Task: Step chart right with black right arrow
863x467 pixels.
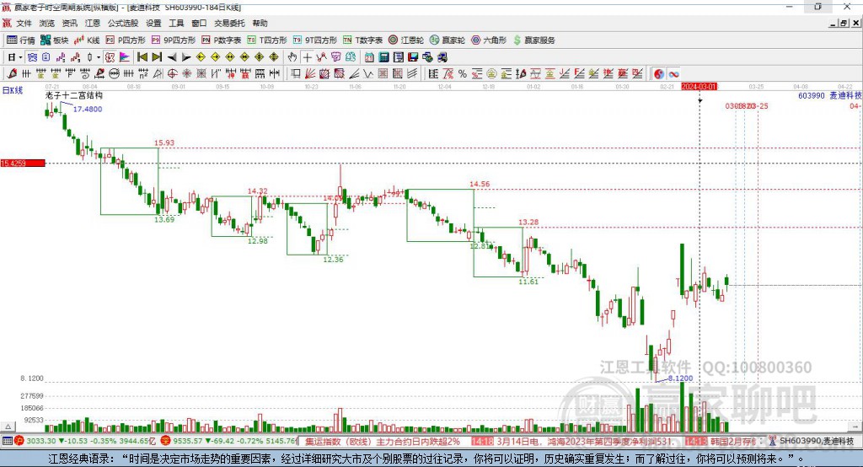Action: [x=186, y=57]
